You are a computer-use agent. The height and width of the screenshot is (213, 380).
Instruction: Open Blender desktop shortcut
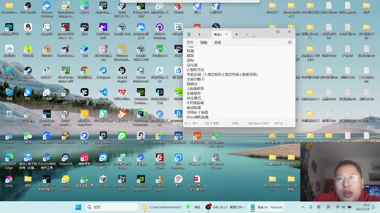click(47, 51)
